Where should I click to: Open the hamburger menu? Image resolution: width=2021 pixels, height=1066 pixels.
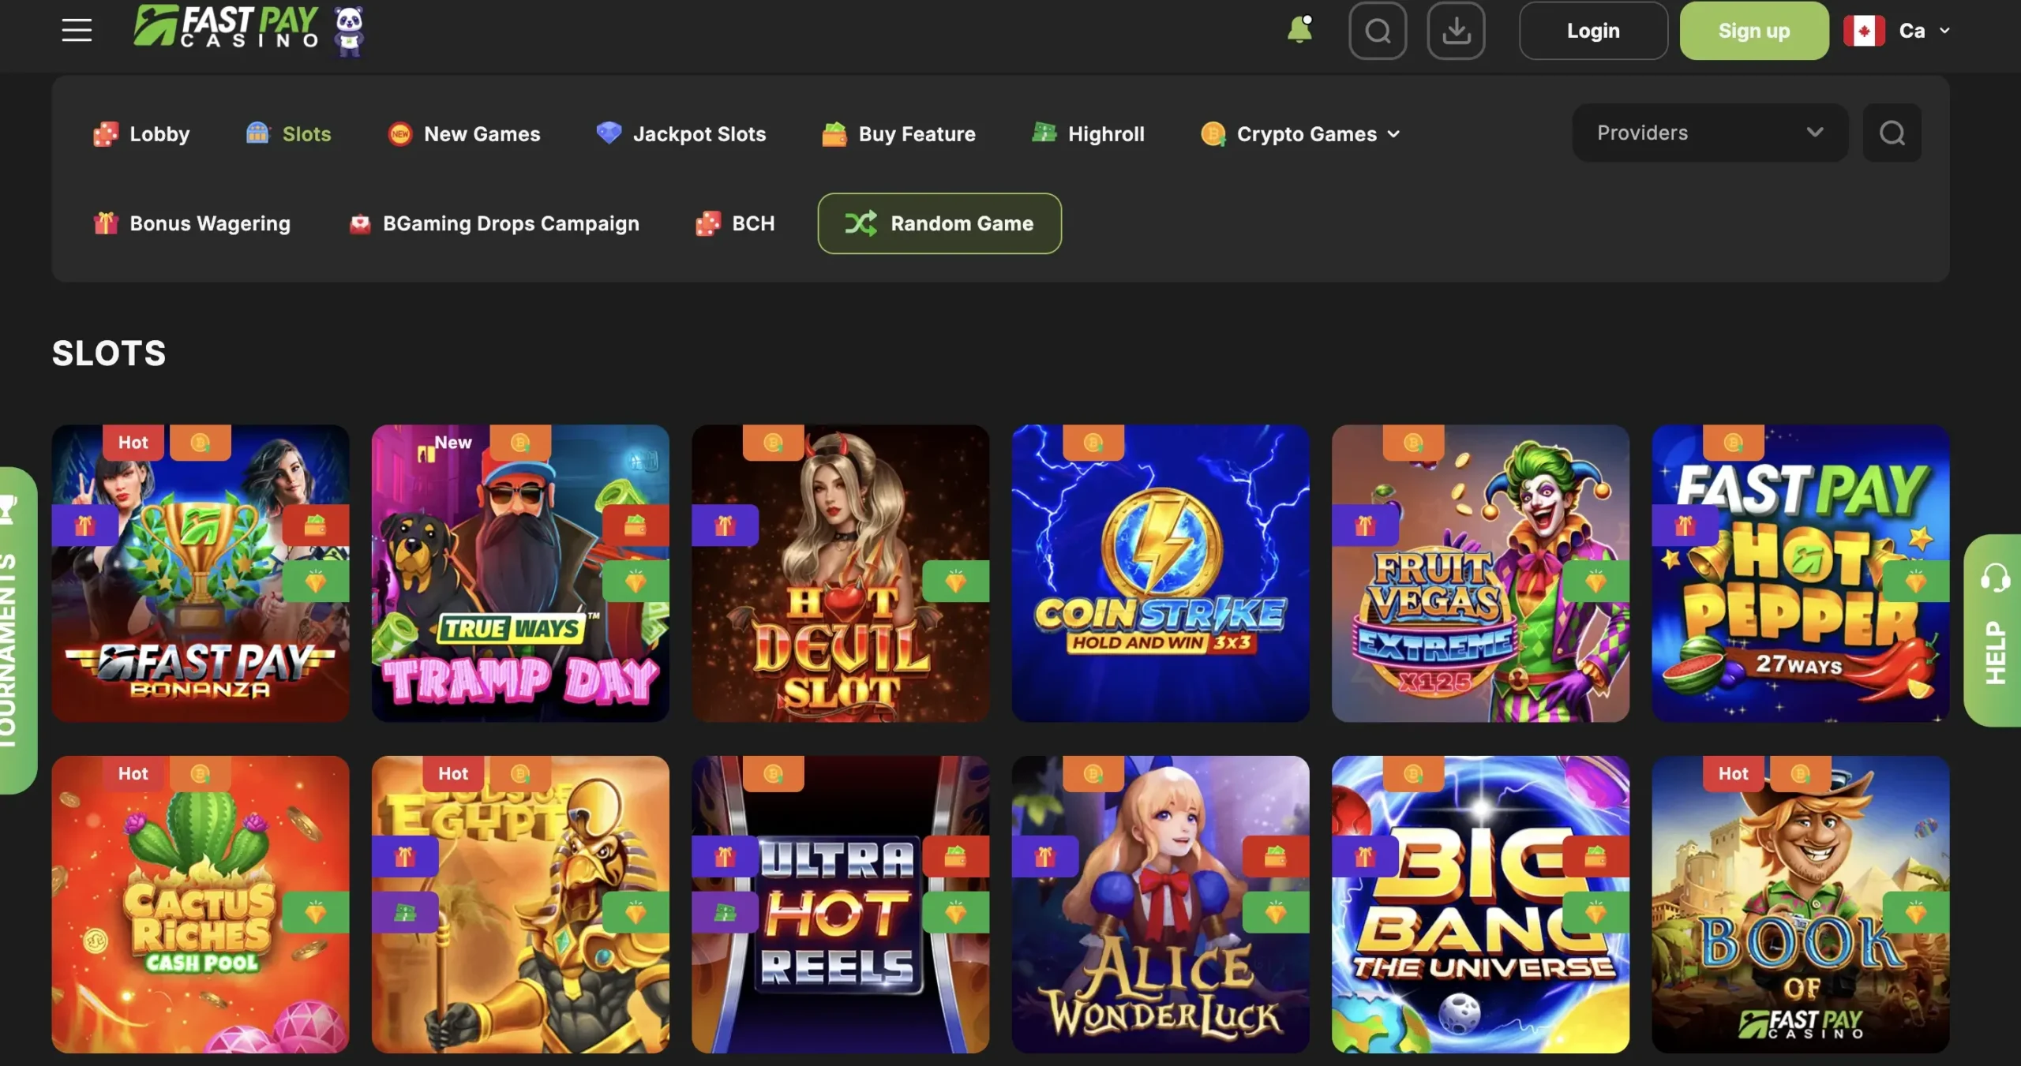77,30
